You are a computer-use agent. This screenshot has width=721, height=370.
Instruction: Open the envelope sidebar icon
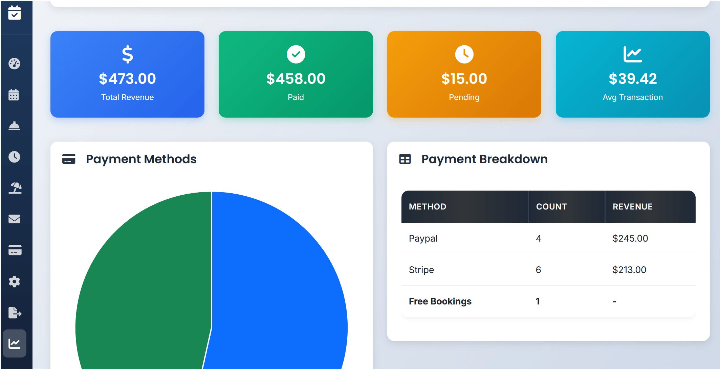15,219
